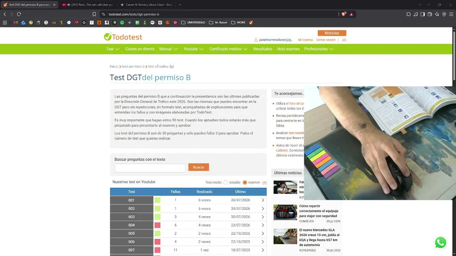
Task: Open Brave Shields lion icon
Action: tap(343, 14)
